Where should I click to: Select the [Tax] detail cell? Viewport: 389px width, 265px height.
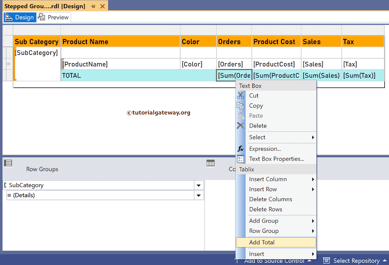tap(363, 64)
